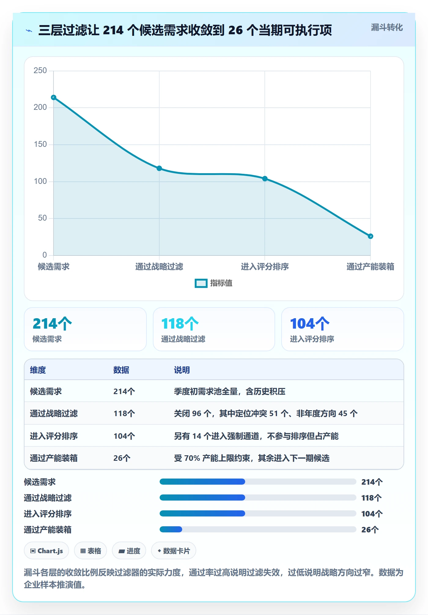
Task: Select the 通过产能装箱 cell in the table
Action: [54, 458]
